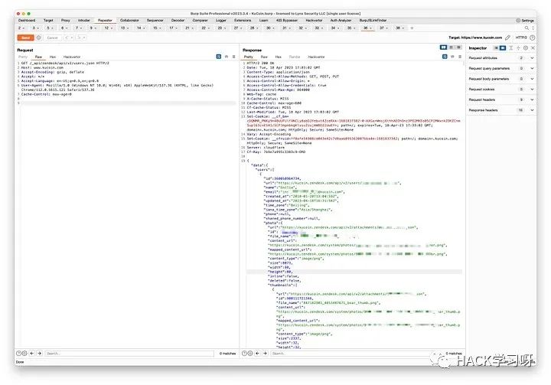Go to next Request search match

tap(39, 353)
